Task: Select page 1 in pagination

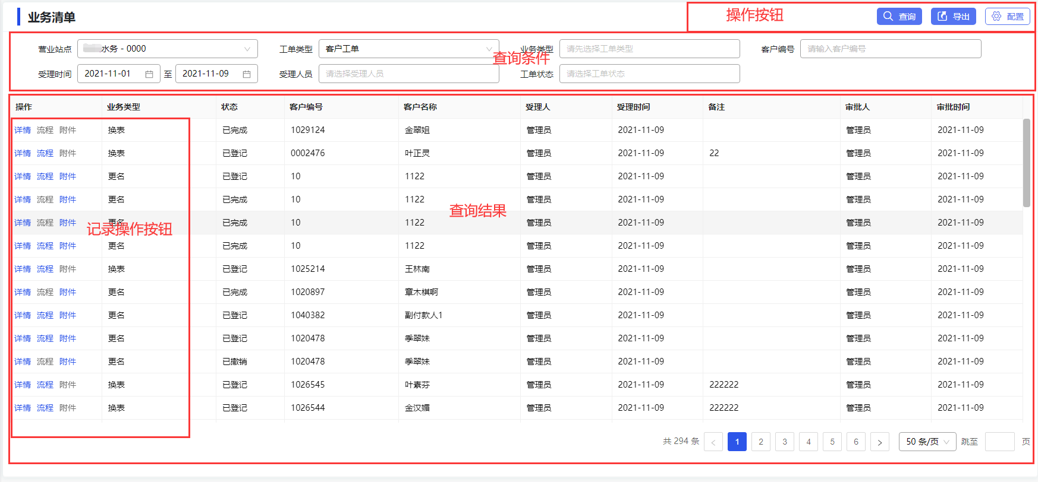Action: click(x=737, y=442)
